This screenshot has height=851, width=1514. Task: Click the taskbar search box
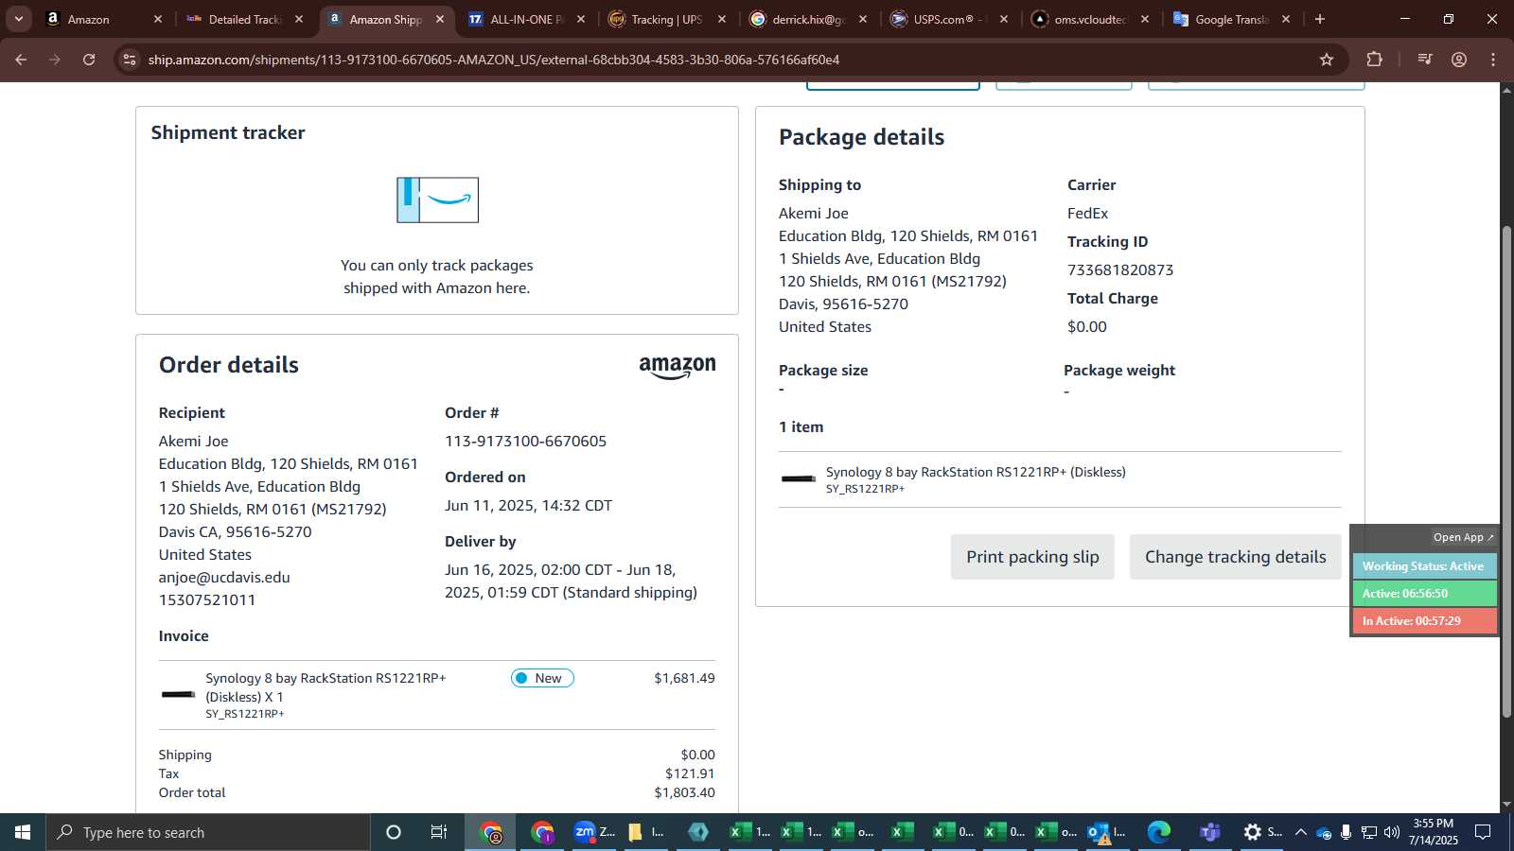208,832
